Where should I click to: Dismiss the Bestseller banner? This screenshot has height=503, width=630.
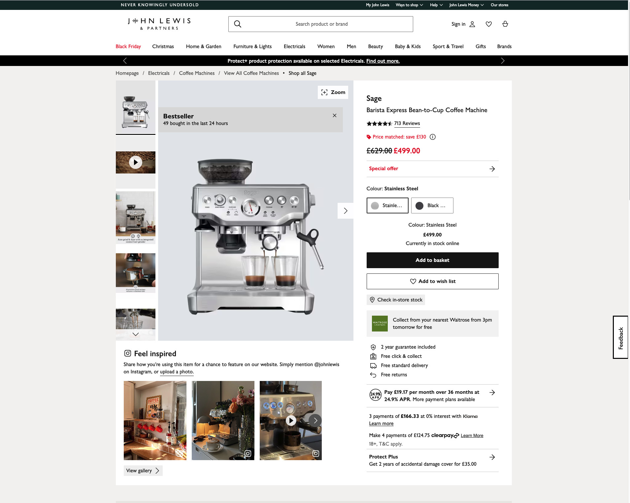click(335, 115)
